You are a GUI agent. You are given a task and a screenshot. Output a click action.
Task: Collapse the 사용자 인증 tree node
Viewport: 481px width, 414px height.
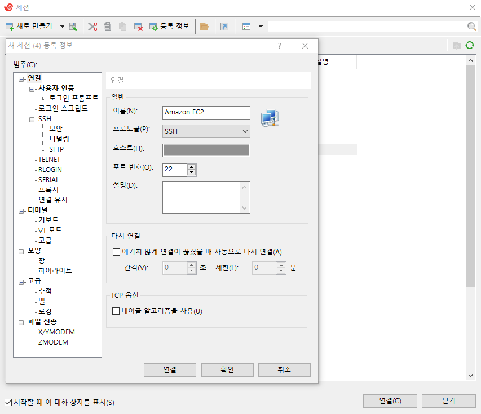coord(32,89)
